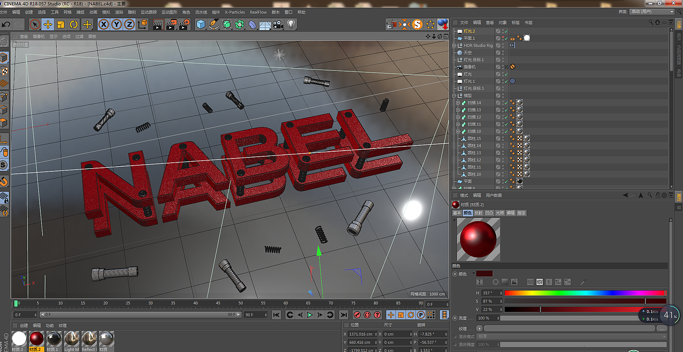Select the Spline Pen tool icon
The width and height of the screenshot is (683, 352).
213,24
